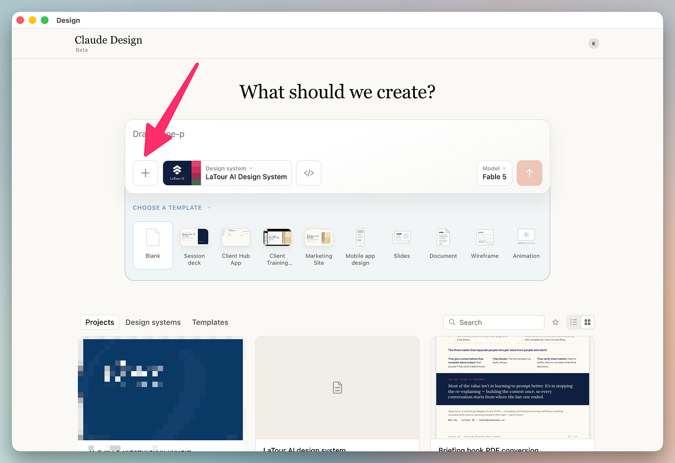Pick the Client Training template

[x=277, y=246]
